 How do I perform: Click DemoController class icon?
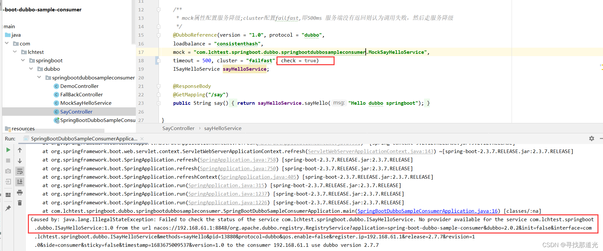pyautogui.click(x=56, y=86)
